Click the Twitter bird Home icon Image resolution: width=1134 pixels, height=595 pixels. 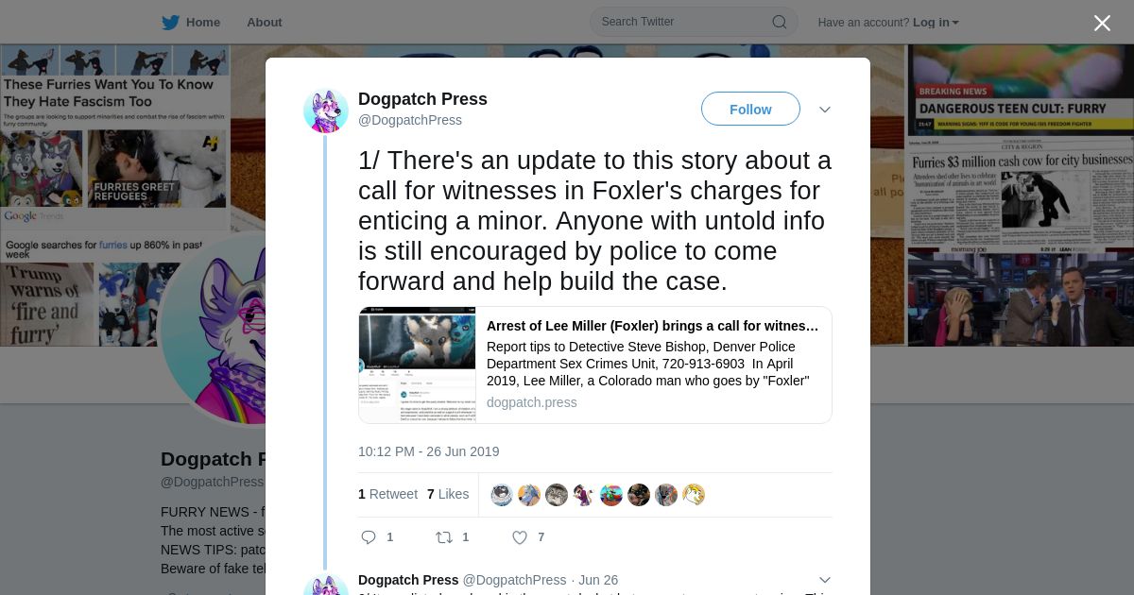(x=170, y=23)
